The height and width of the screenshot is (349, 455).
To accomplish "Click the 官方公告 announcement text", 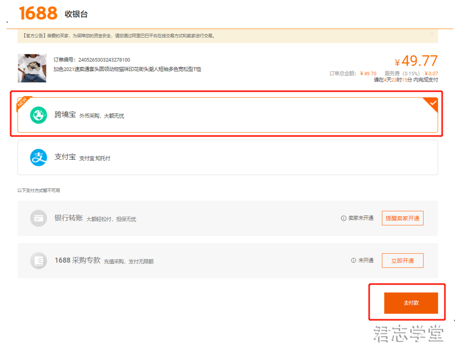I will (119, 36).
